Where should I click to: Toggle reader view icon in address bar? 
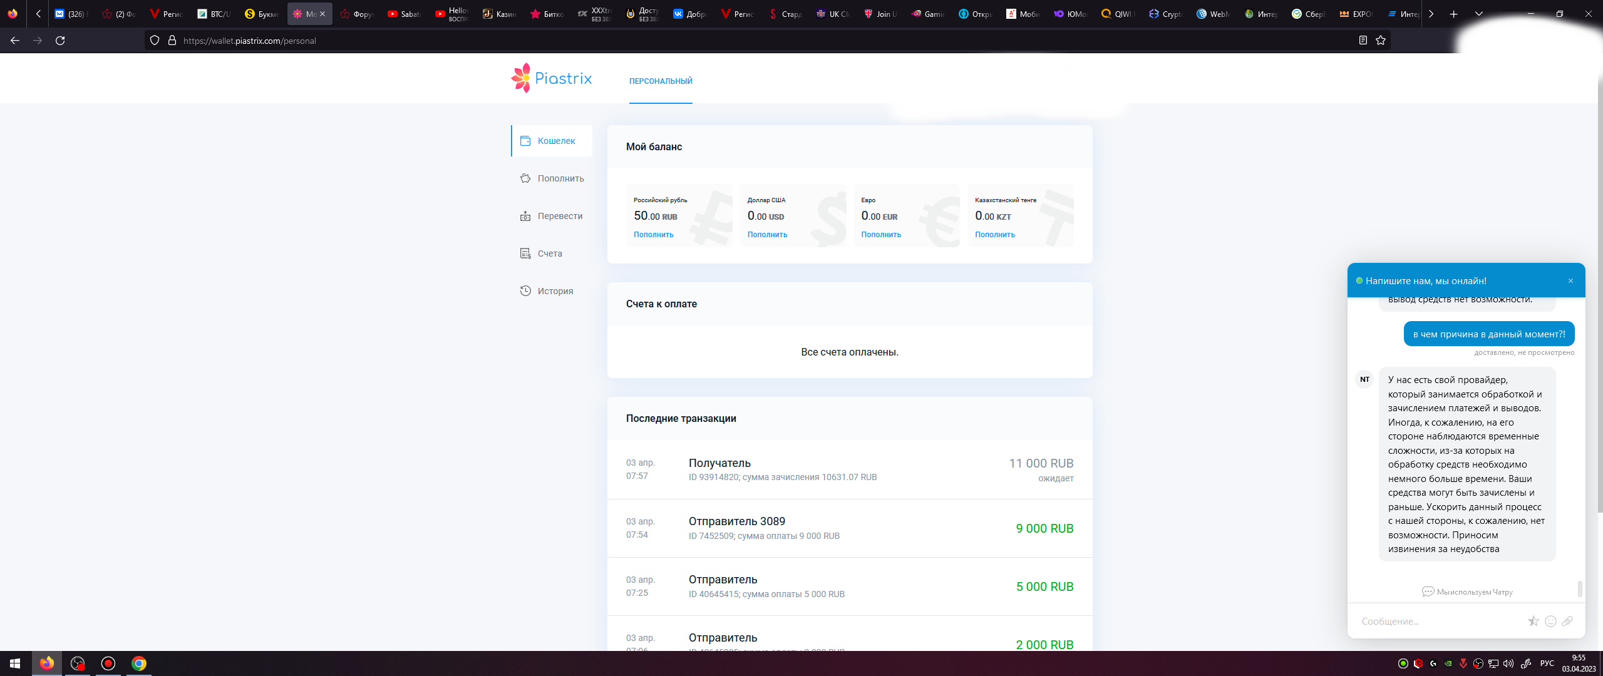click(1363, 41)
